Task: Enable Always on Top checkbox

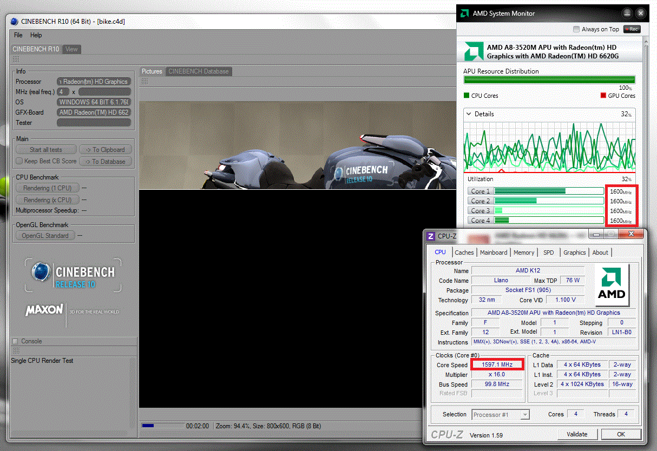Action: (576, 29)
